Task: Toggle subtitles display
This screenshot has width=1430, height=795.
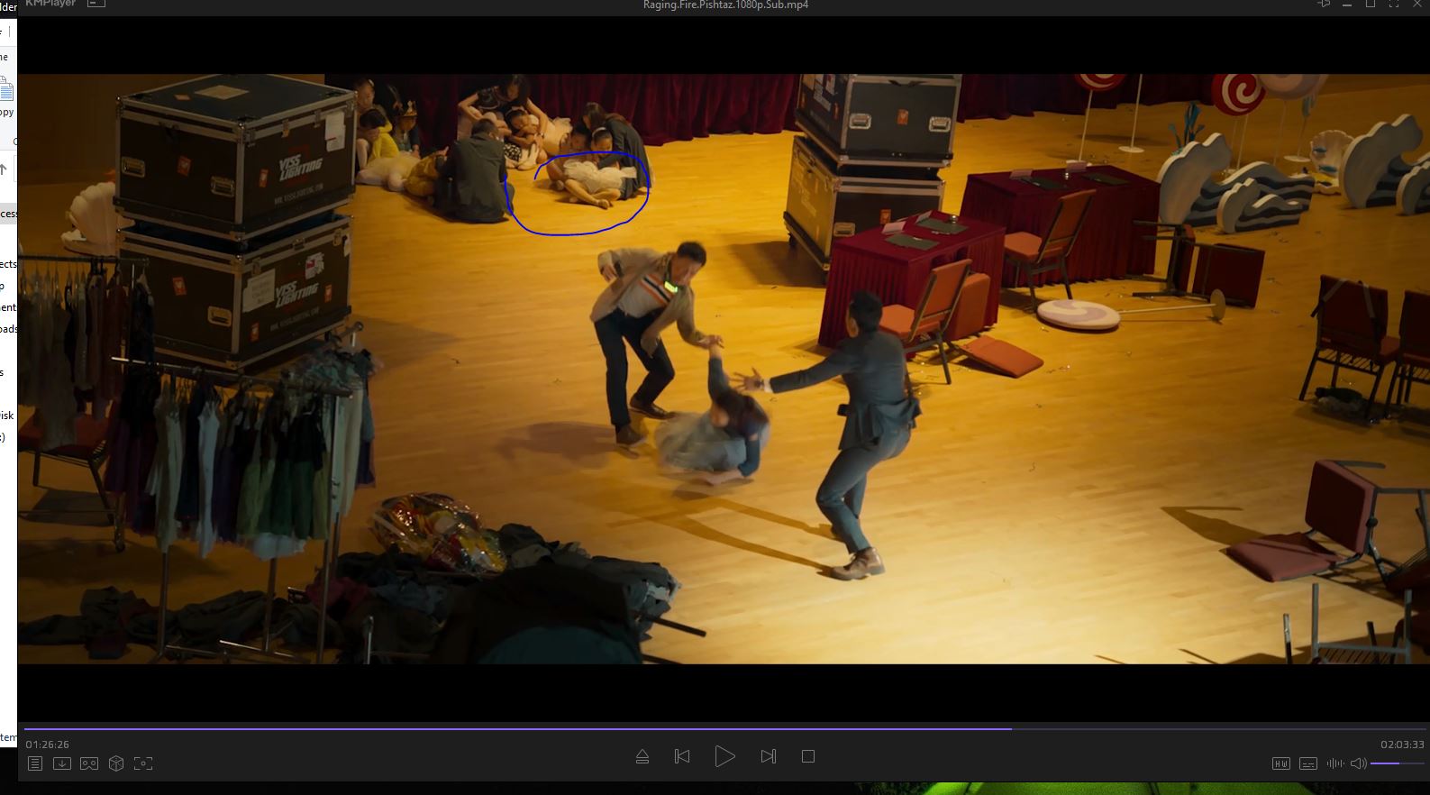Action: (x=1308, y=763)
